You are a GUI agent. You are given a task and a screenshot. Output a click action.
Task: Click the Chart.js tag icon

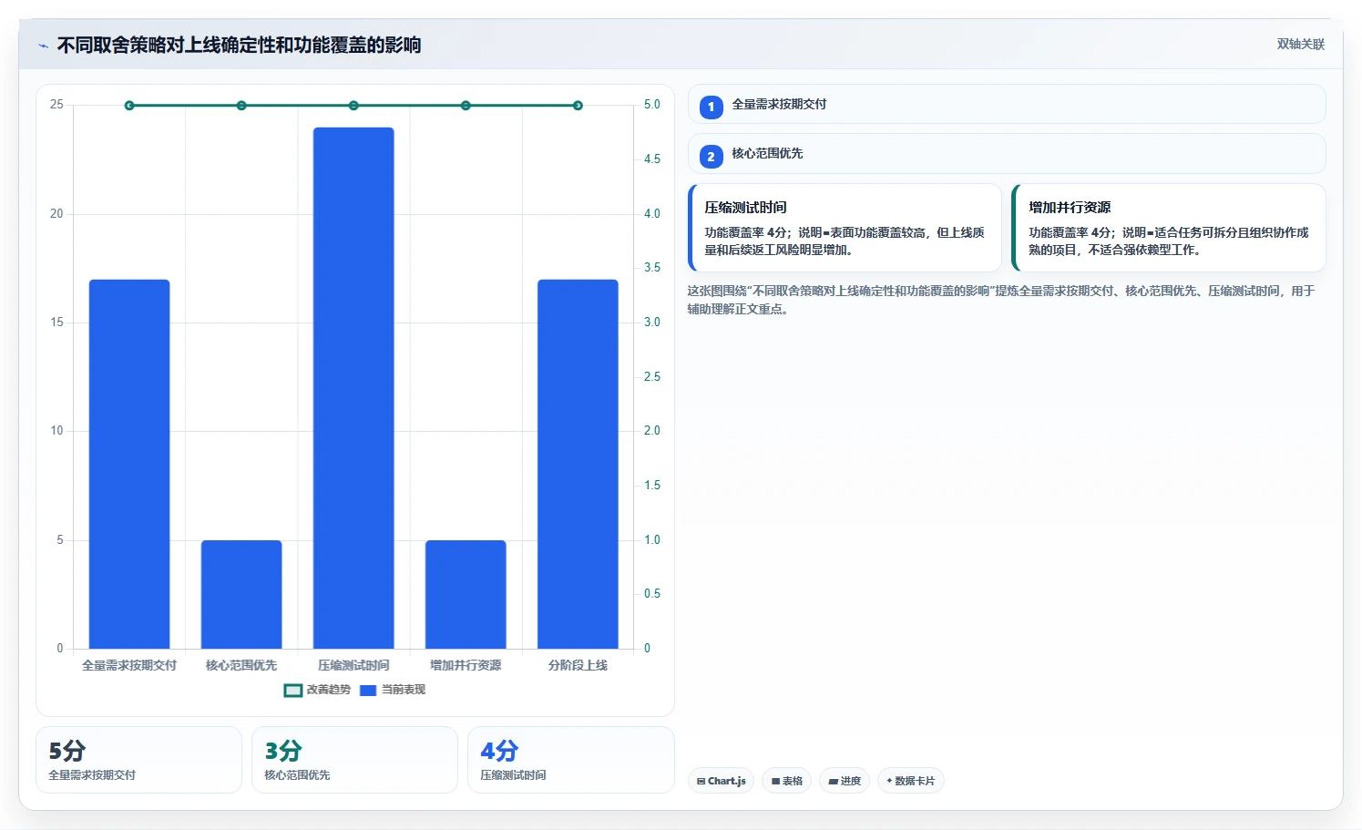coord(701,781)
